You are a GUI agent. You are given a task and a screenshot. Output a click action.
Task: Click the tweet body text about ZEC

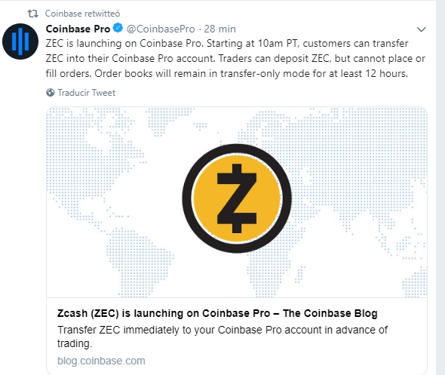point(235,59)
